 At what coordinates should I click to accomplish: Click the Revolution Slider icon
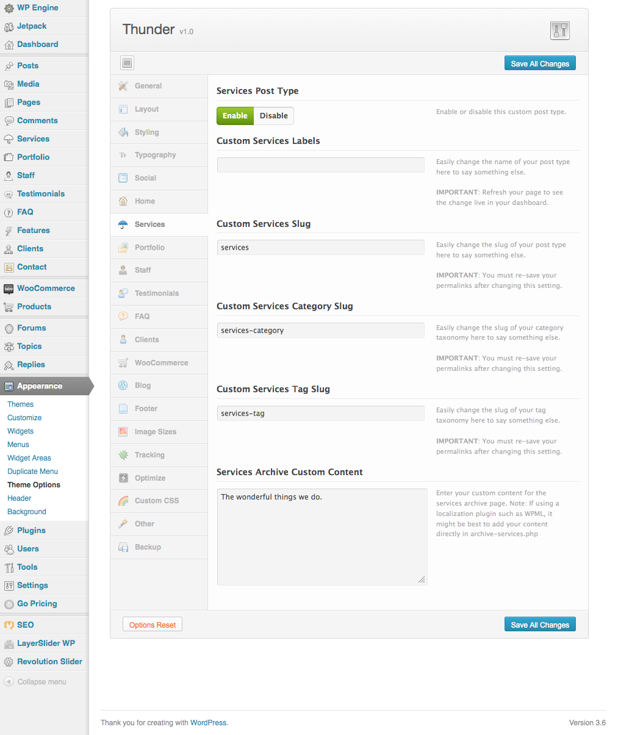pos(9,662)
